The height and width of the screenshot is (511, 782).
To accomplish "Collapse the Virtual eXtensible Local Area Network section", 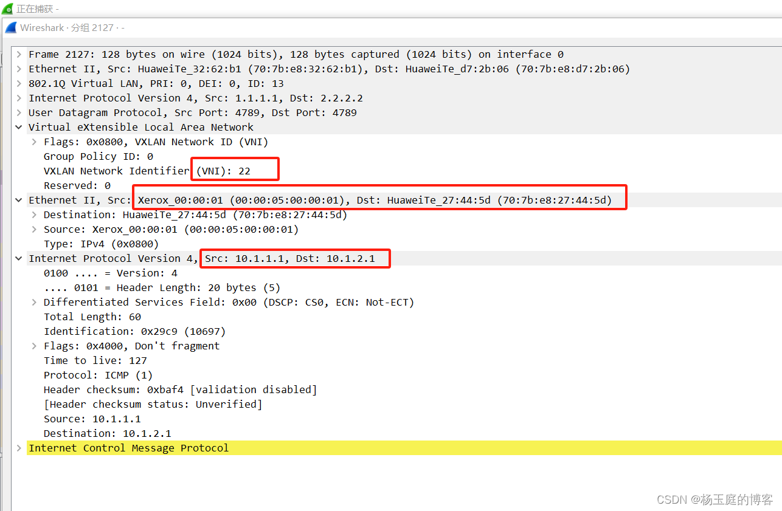I will click(x=19, y=127).
